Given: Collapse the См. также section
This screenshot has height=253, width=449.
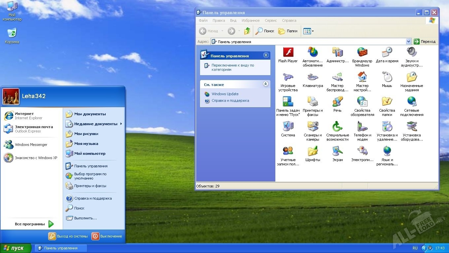Looking at the screenshot, I should tap(266, 84).
